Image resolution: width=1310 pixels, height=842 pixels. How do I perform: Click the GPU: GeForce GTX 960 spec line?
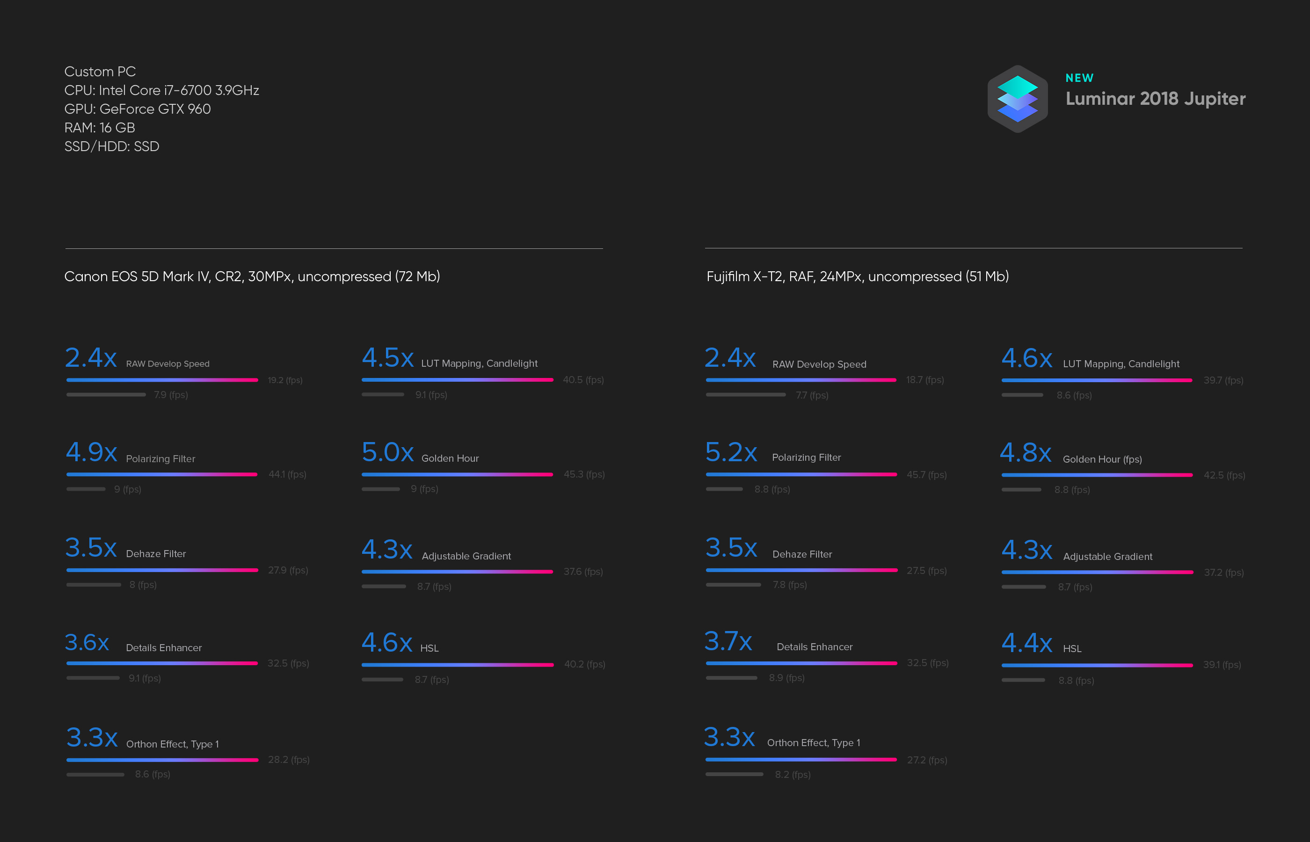[x=137, y=109]
